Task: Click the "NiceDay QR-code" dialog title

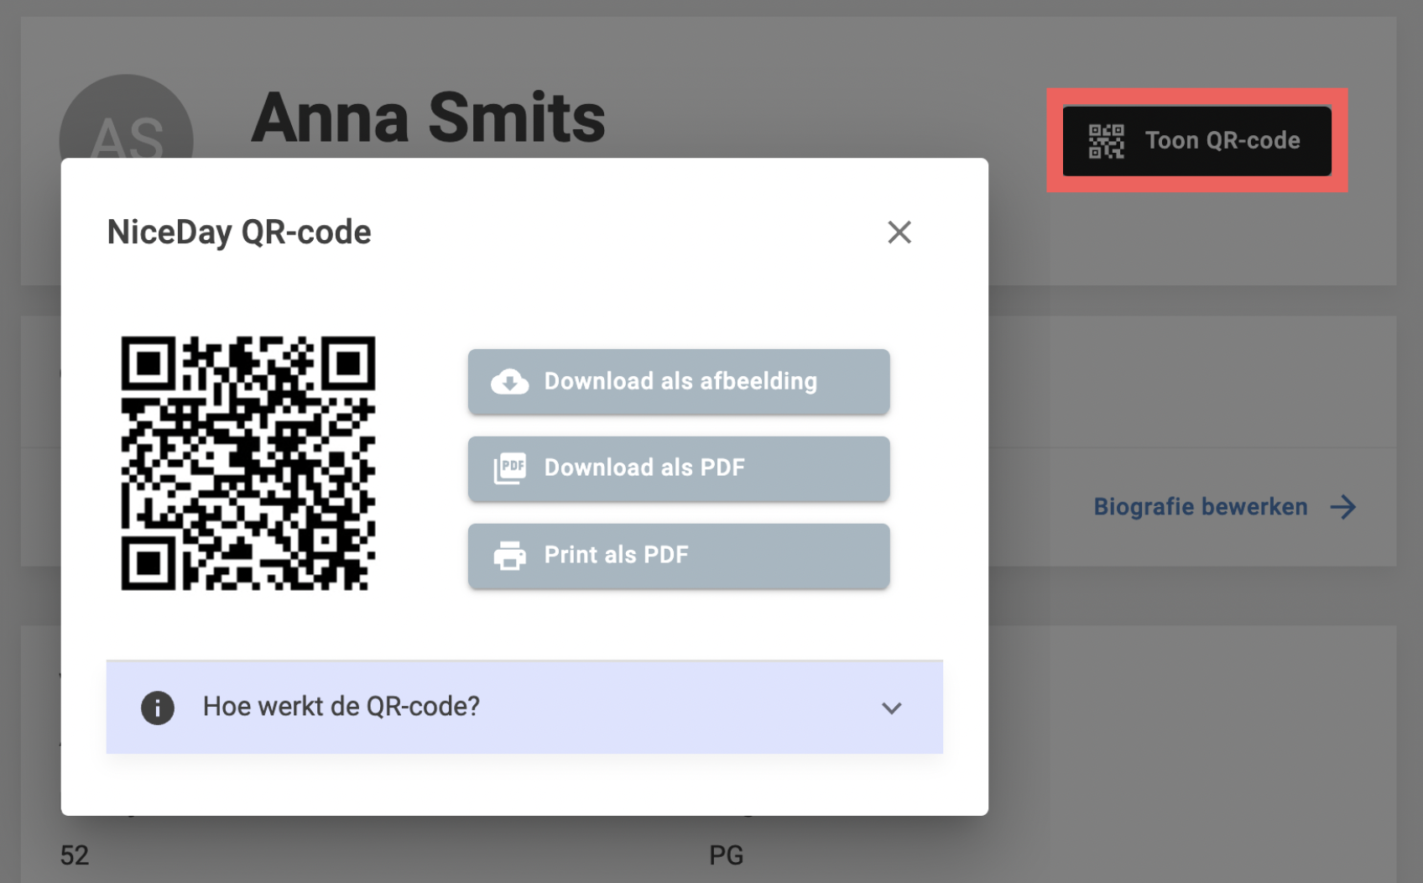Action: pyautogui.click(x=239, y=233)
